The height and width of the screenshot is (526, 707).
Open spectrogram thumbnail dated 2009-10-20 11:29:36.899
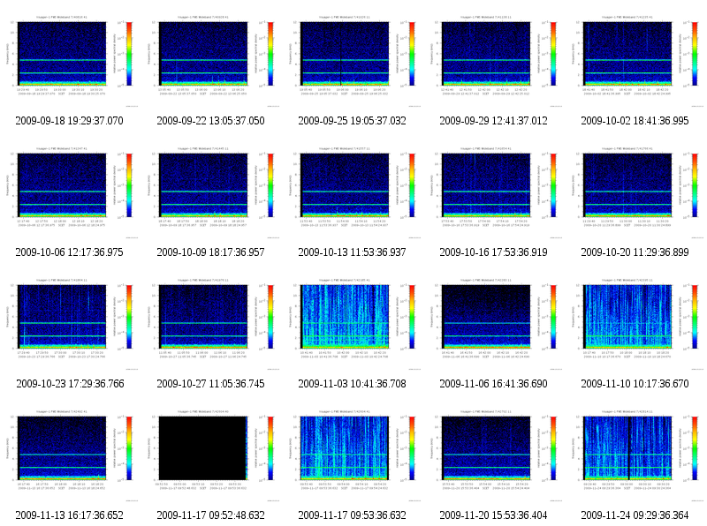pos(636,192)
